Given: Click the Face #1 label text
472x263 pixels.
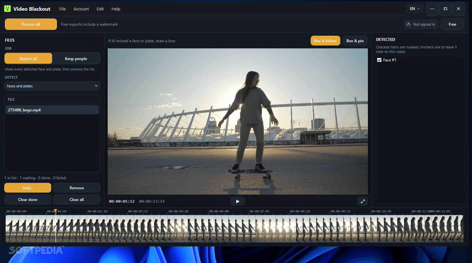Looking at the screenshot, I should [x=390, y=60].
